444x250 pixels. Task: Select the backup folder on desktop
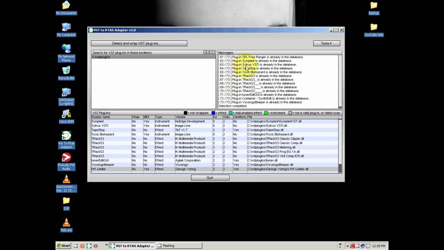374,8
